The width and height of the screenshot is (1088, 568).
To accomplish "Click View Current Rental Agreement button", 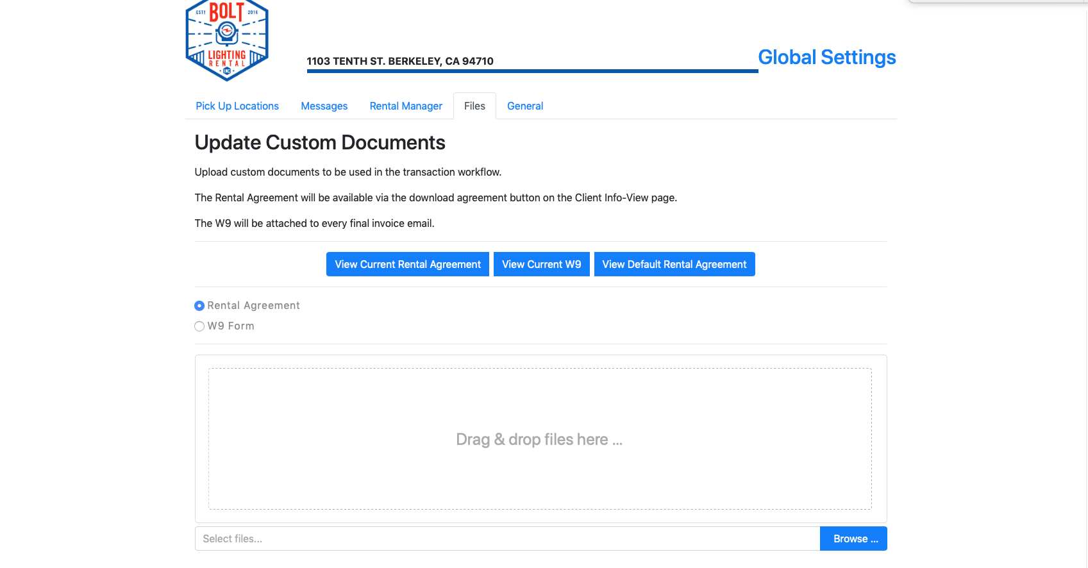I will [407, 264].
